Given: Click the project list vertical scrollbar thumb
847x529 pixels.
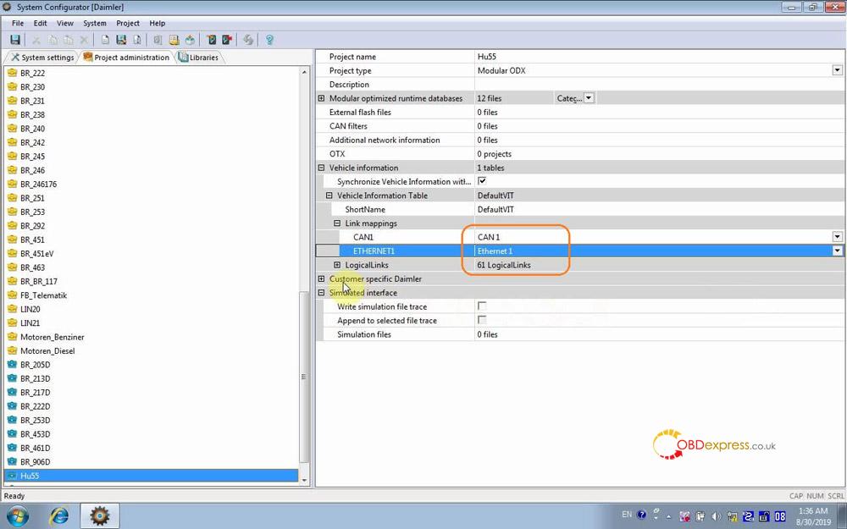Looking at the screenshot, I should (305, 377).
